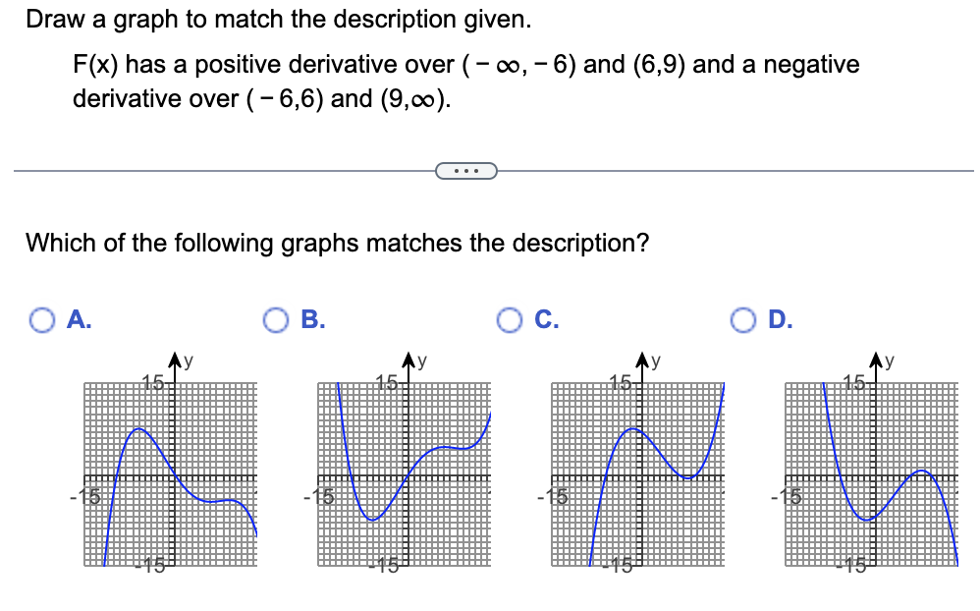Expand the ellipsis divider control

click(465, 171)
